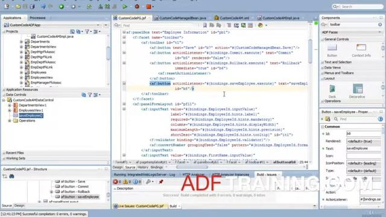Switch editor to Bindings tab
The width and height of the screenshot is (386, 217).
click(157, 168)
